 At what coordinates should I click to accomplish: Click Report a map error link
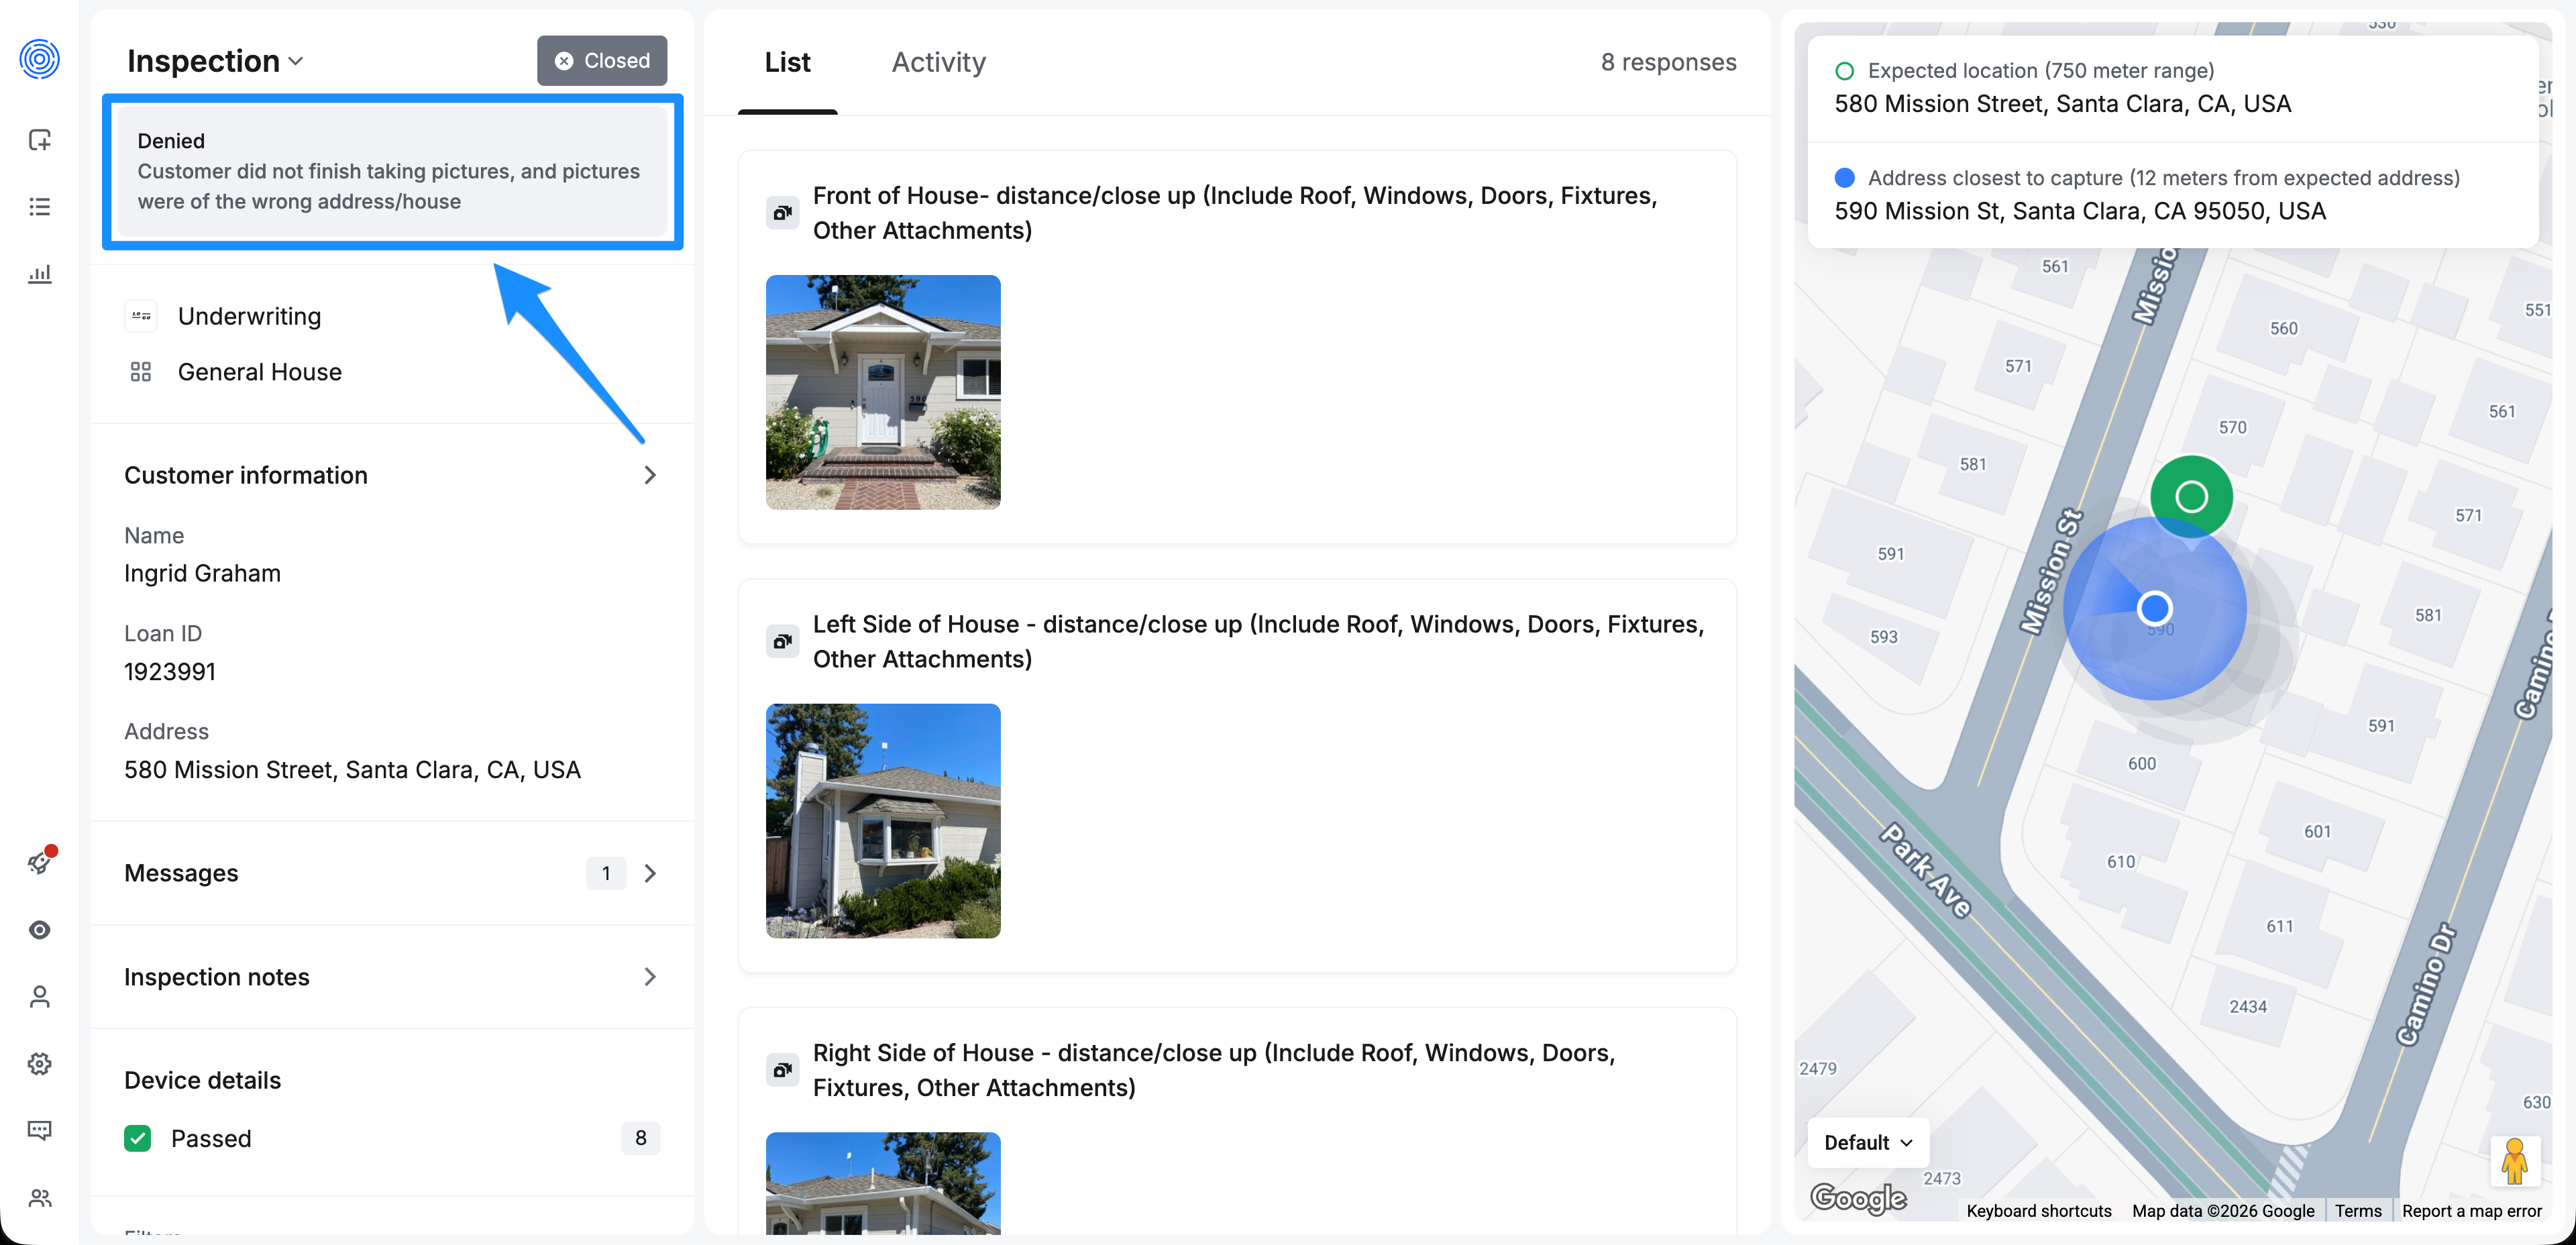coord(2471,1211)
